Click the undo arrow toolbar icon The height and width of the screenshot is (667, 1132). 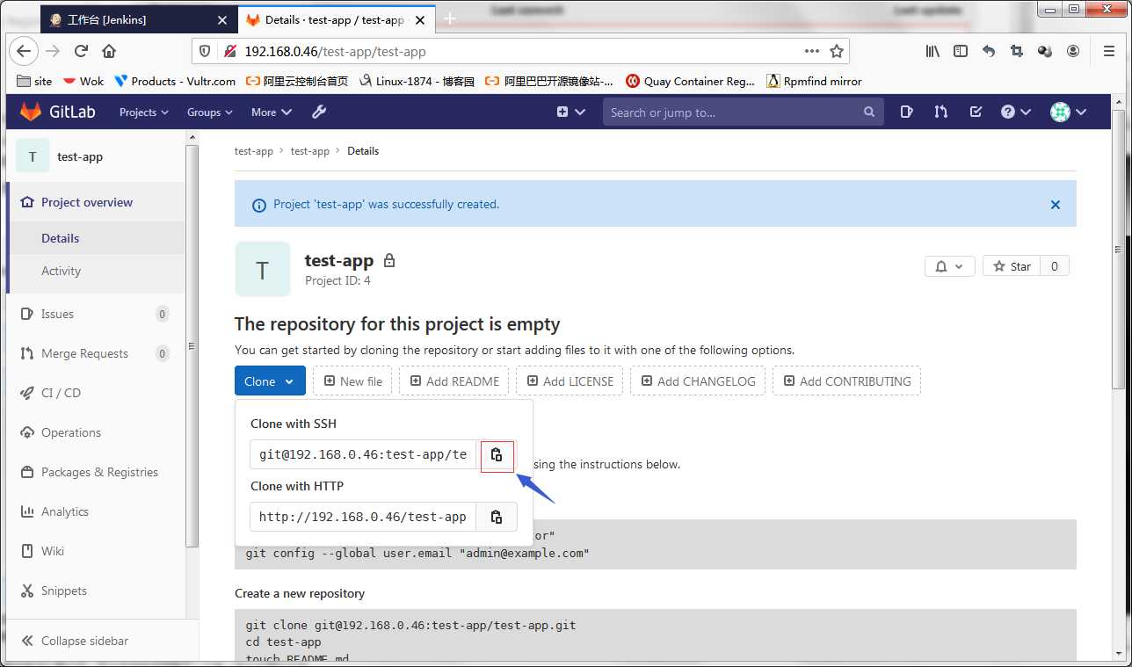(989, 51)
